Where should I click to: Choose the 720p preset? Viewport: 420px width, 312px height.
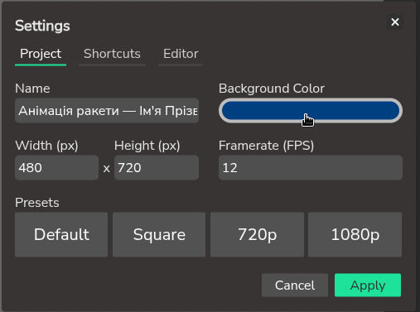(257, 234)
